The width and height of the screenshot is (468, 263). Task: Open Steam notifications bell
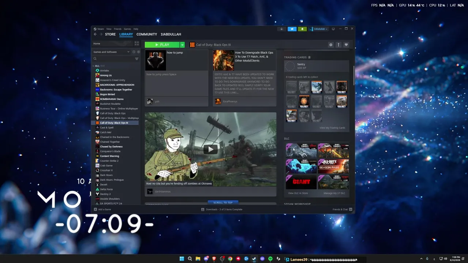[302, 29]
